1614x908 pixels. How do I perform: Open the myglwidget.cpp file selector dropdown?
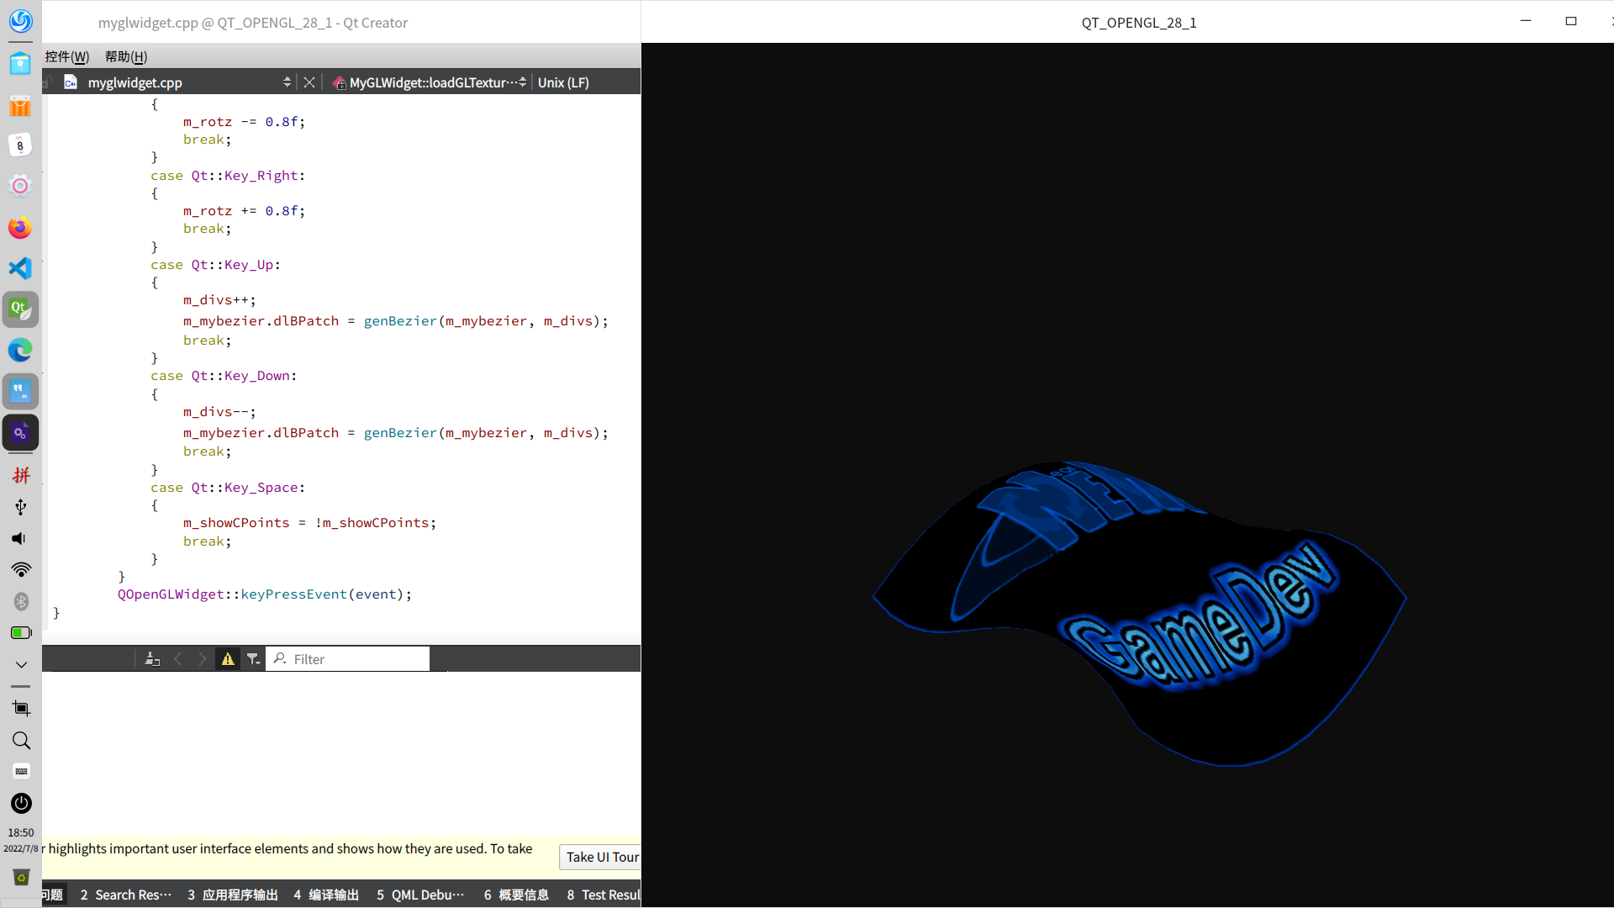click(x=287, y=82)
